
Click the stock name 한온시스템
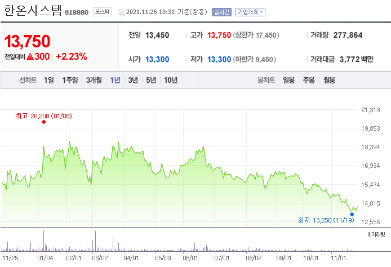point(33,10)
